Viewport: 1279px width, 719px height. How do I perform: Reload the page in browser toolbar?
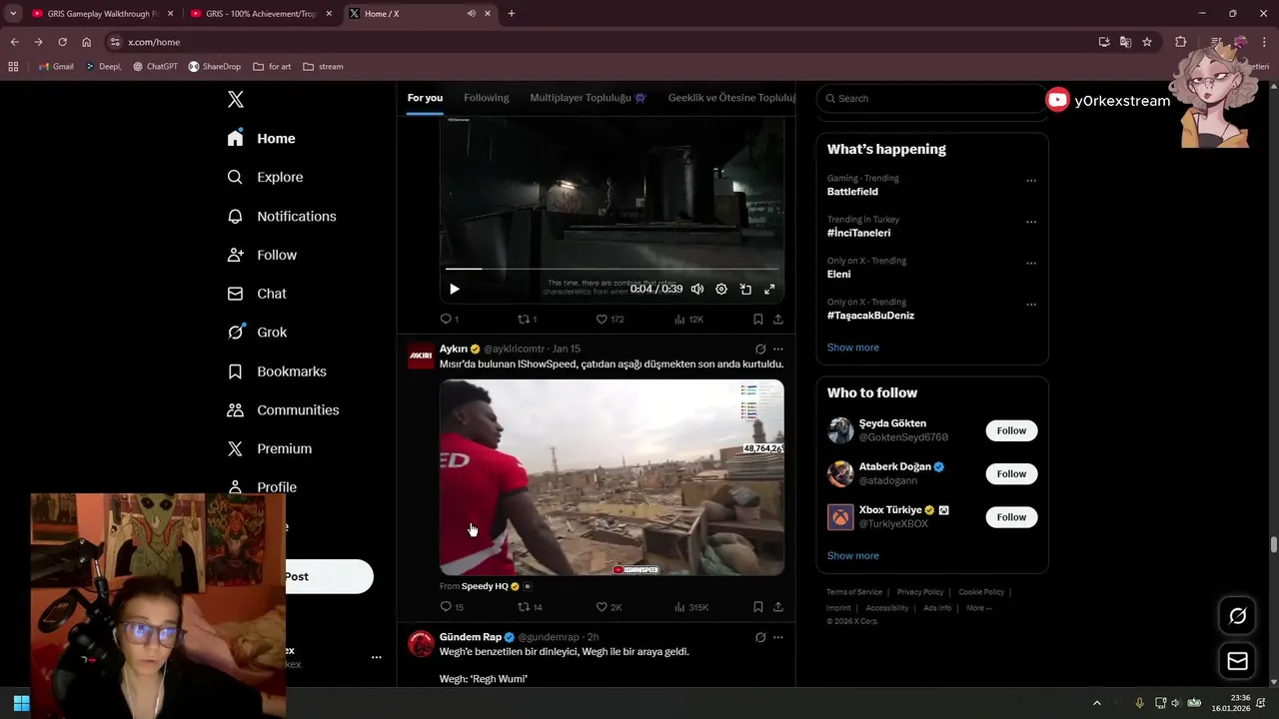[62, 42]
